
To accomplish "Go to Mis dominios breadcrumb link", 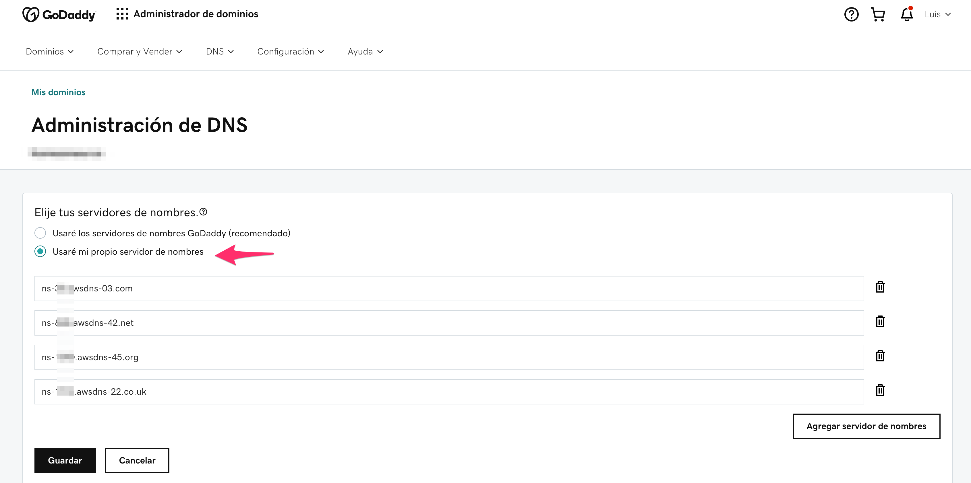I will click(x=58, y=92).
